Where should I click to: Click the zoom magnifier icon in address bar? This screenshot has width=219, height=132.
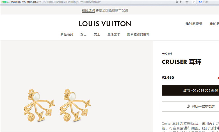tap(177, 2)
